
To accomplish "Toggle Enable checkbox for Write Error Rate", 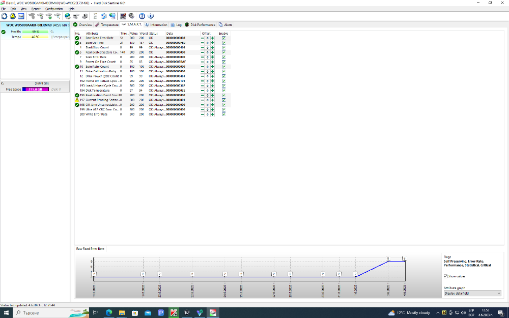I will point(223,114).
